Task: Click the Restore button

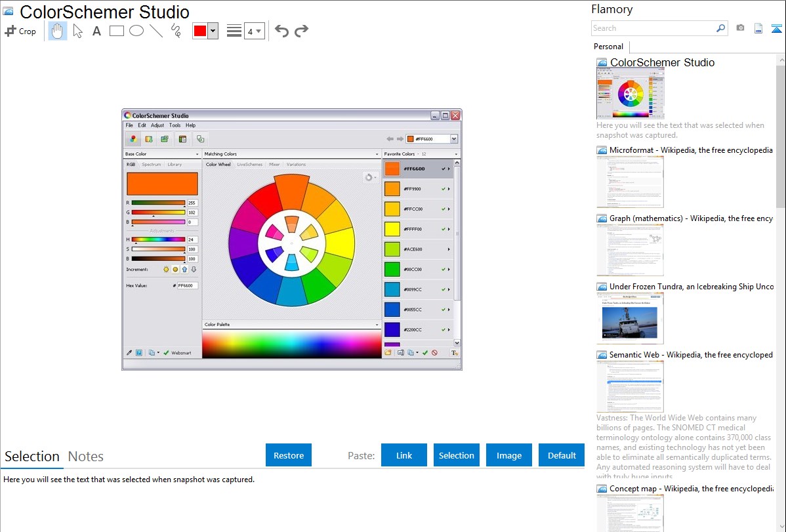Action: coord(289,455)
